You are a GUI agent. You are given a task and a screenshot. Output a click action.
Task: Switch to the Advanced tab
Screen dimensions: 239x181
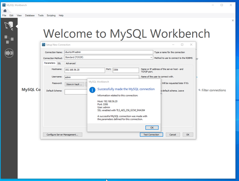[x=71, y=64]
